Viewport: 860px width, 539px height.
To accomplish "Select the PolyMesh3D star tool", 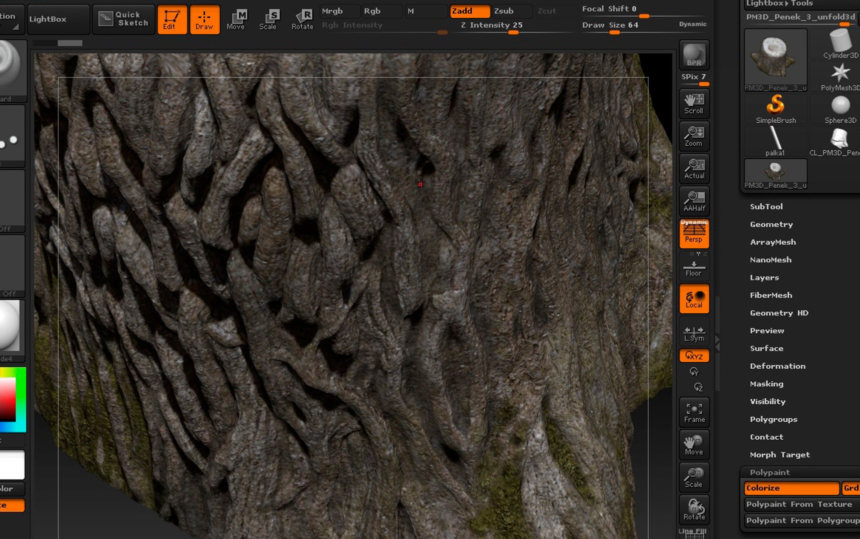I will pos(840,76).
